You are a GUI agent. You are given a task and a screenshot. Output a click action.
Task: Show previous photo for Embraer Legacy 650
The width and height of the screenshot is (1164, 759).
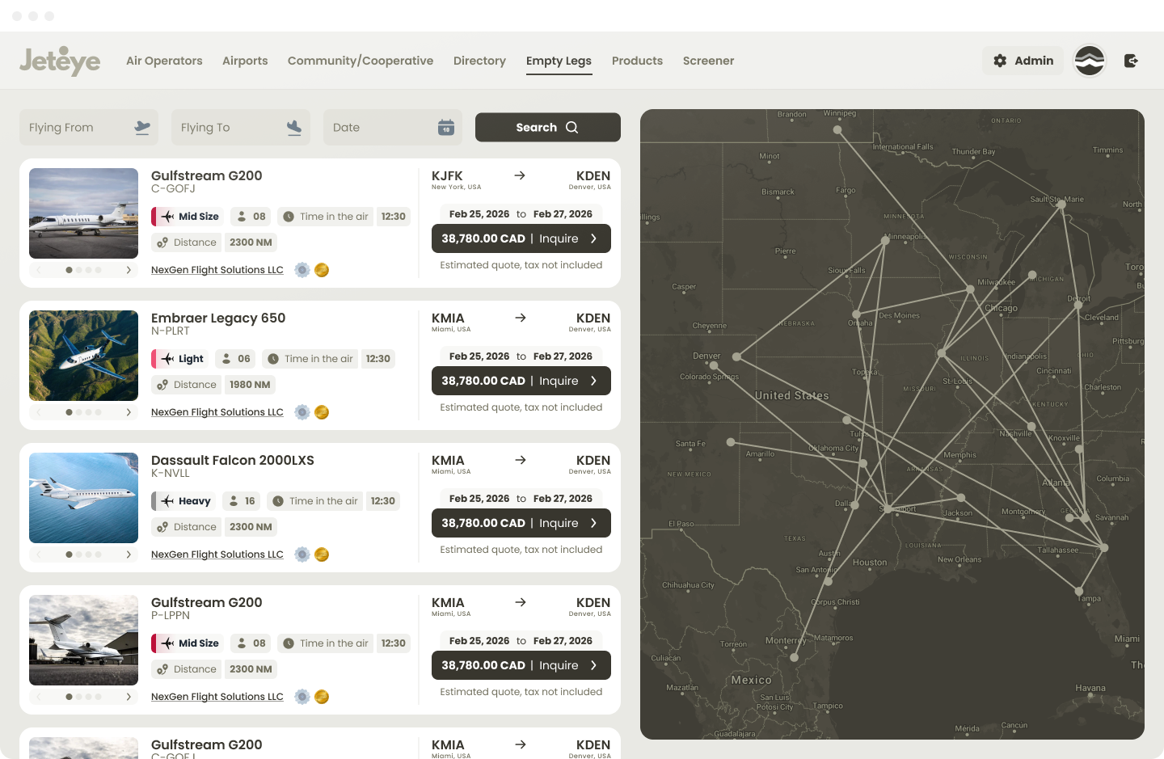click(x=39, y=412)
